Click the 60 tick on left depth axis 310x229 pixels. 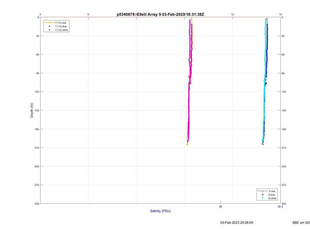(x=38, y=55)
